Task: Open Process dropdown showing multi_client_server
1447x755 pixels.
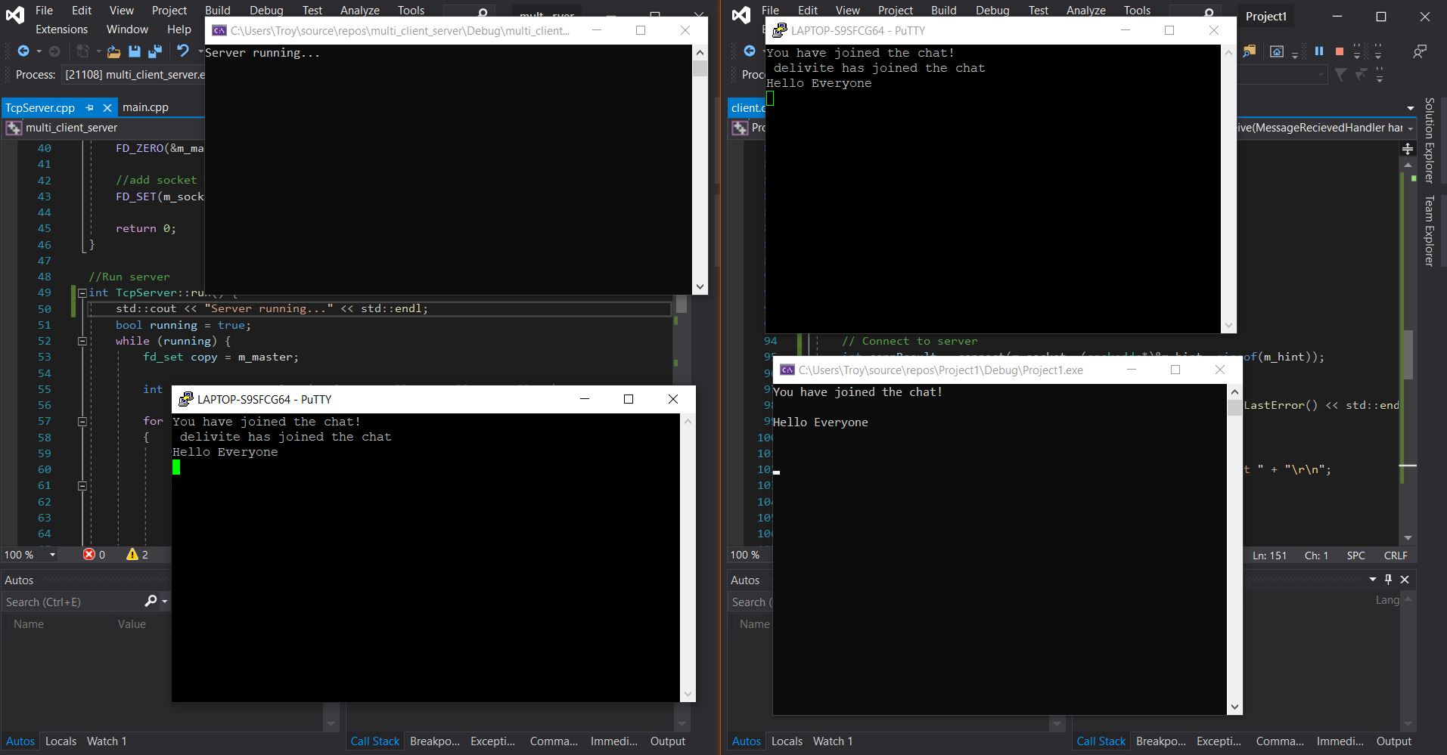Action: tap(133, 74)
